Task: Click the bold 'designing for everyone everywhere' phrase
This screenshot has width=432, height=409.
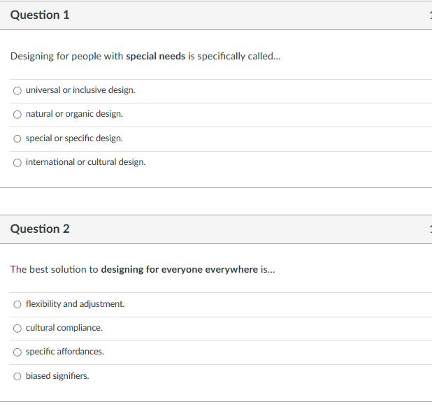Action: 179,270
